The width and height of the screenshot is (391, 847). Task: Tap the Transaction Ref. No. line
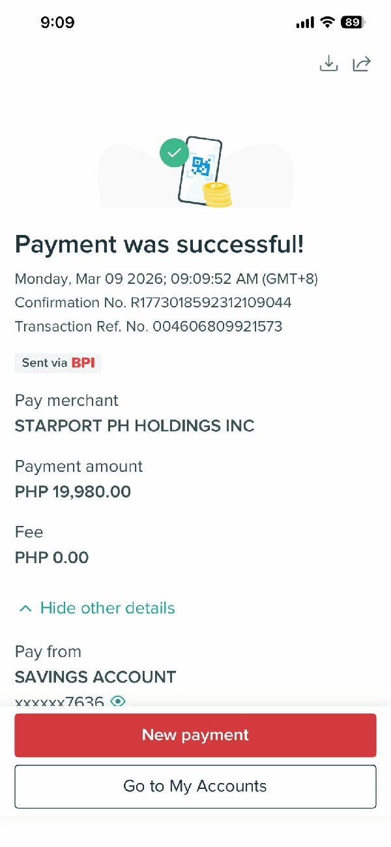pyautogui.click(x=149, y=326)
